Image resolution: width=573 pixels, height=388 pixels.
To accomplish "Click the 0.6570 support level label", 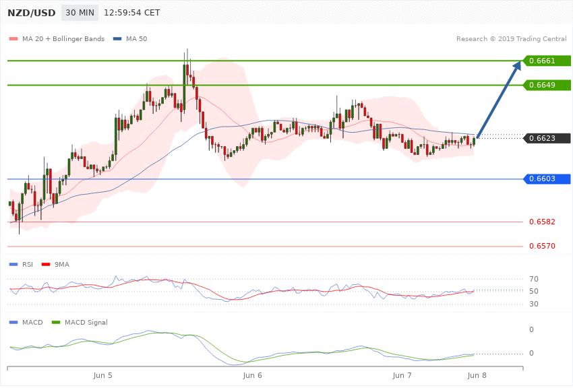I will point(542,246).
